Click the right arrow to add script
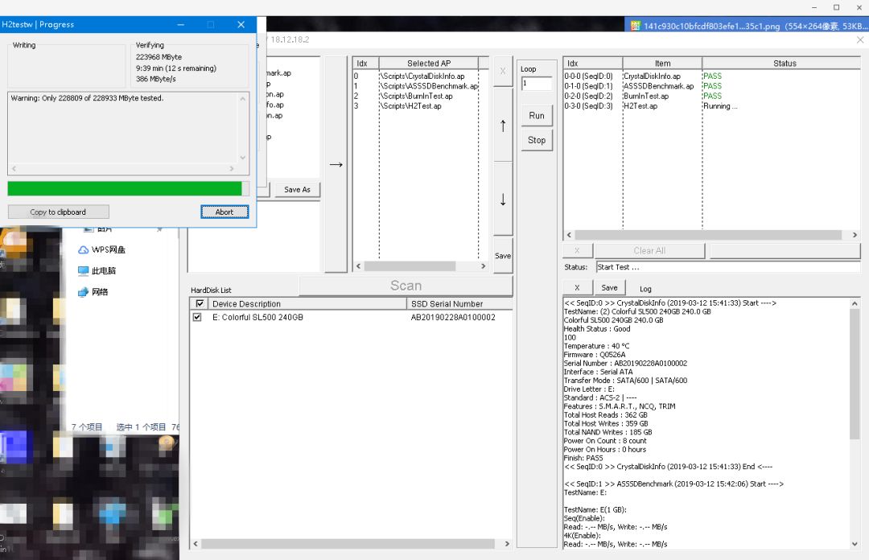 click(336, 164)
